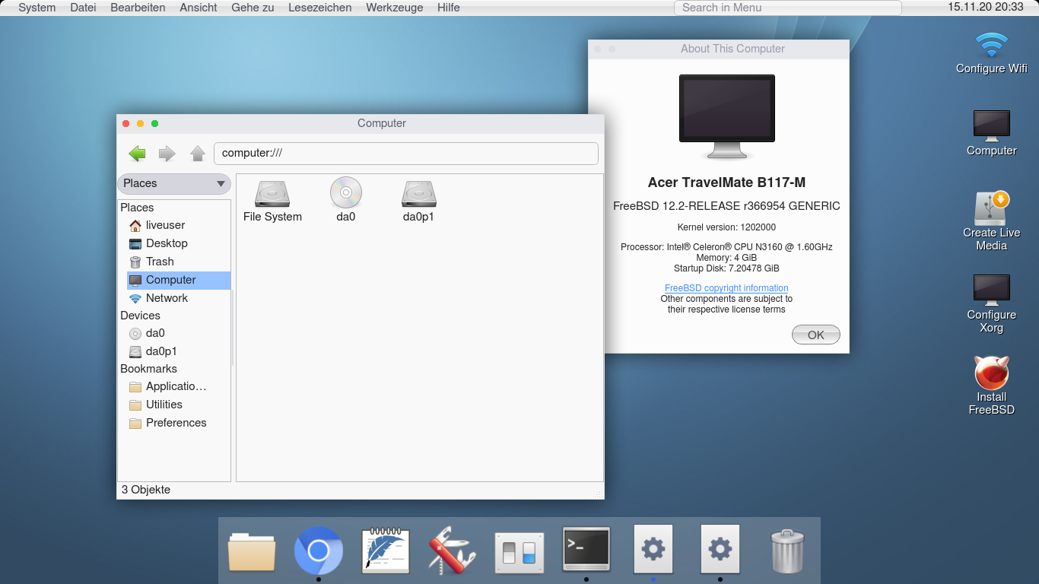Open the Trash from the dock

click(787, 550)
